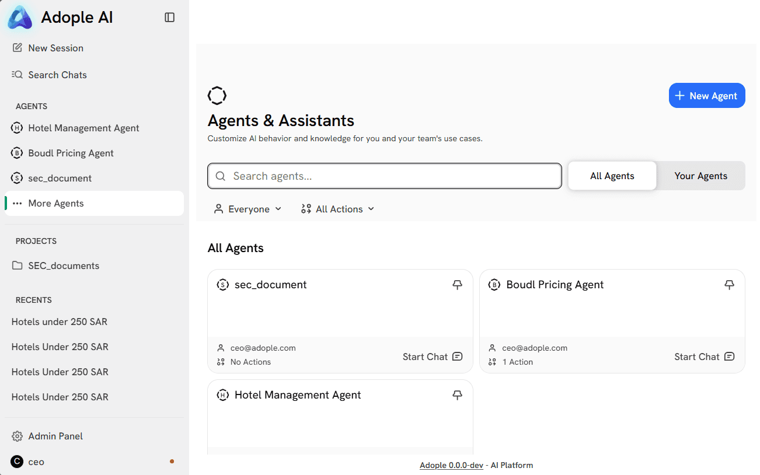This screenshot has height=475, width=760.
Task: Select Boudl Pricing Agent in sidebar
Action: click(x=94, y=153)
